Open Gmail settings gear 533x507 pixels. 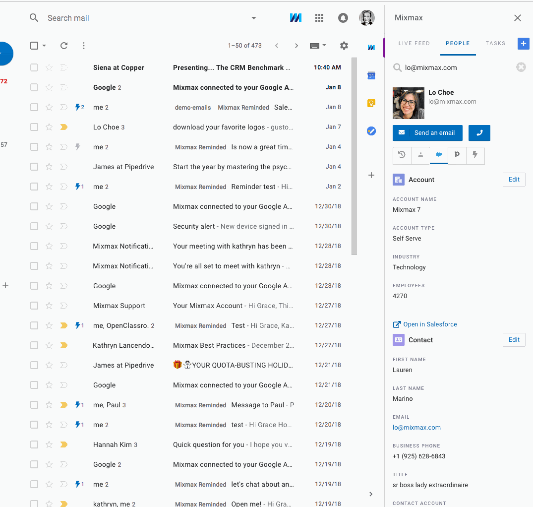(x=344, y=45)
